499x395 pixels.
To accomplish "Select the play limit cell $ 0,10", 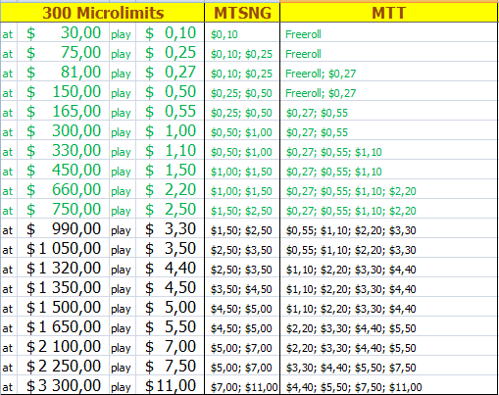I will [x=170, y=32].
